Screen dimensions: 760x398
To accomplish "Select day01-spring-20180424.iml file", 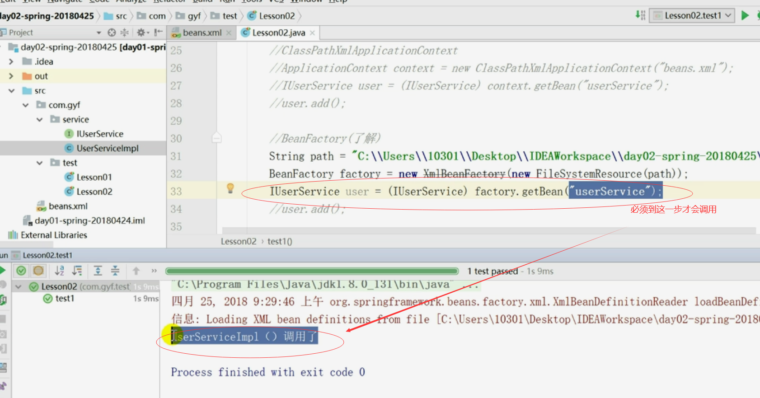I will point(84,220).
